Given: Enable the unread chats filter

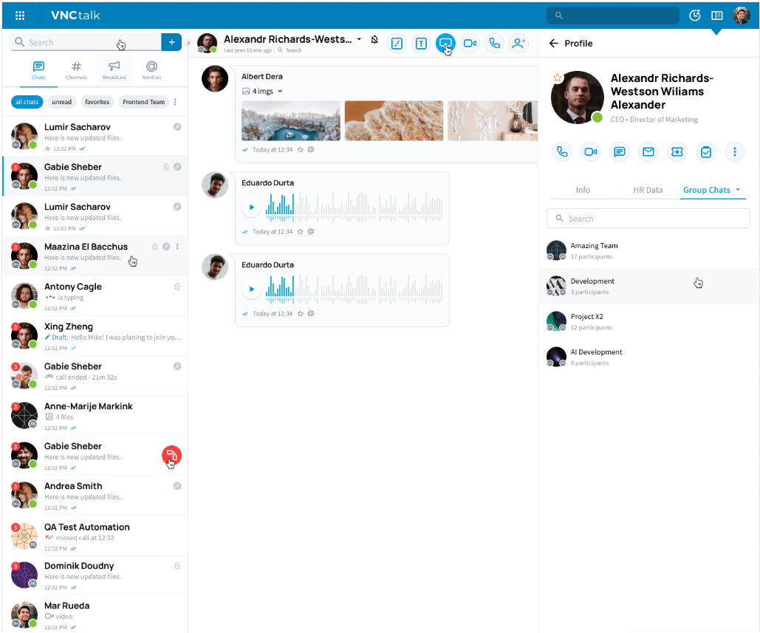Looking at the screenshot, I should pos(62,102).
